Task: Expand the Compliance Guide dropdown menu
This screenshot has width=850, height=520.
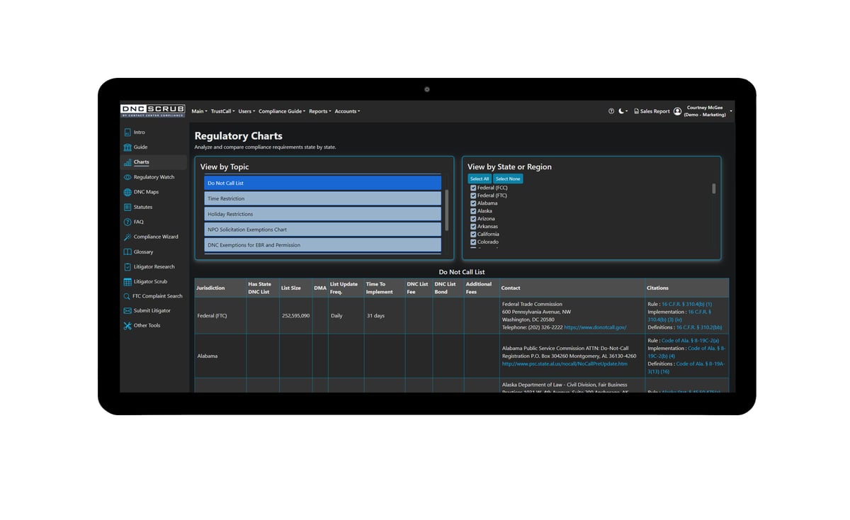Action: (282, 111)
